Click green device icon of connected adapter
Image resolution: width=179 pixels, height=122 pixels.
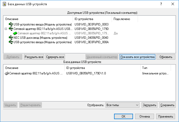(x=15, y=33)
